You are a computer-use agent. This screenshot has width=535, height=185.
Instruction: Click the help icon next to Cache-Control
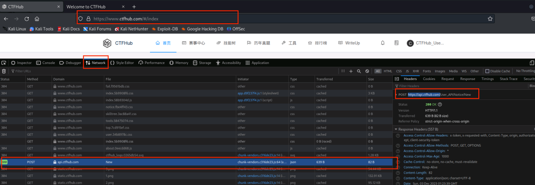pos(397,161)
